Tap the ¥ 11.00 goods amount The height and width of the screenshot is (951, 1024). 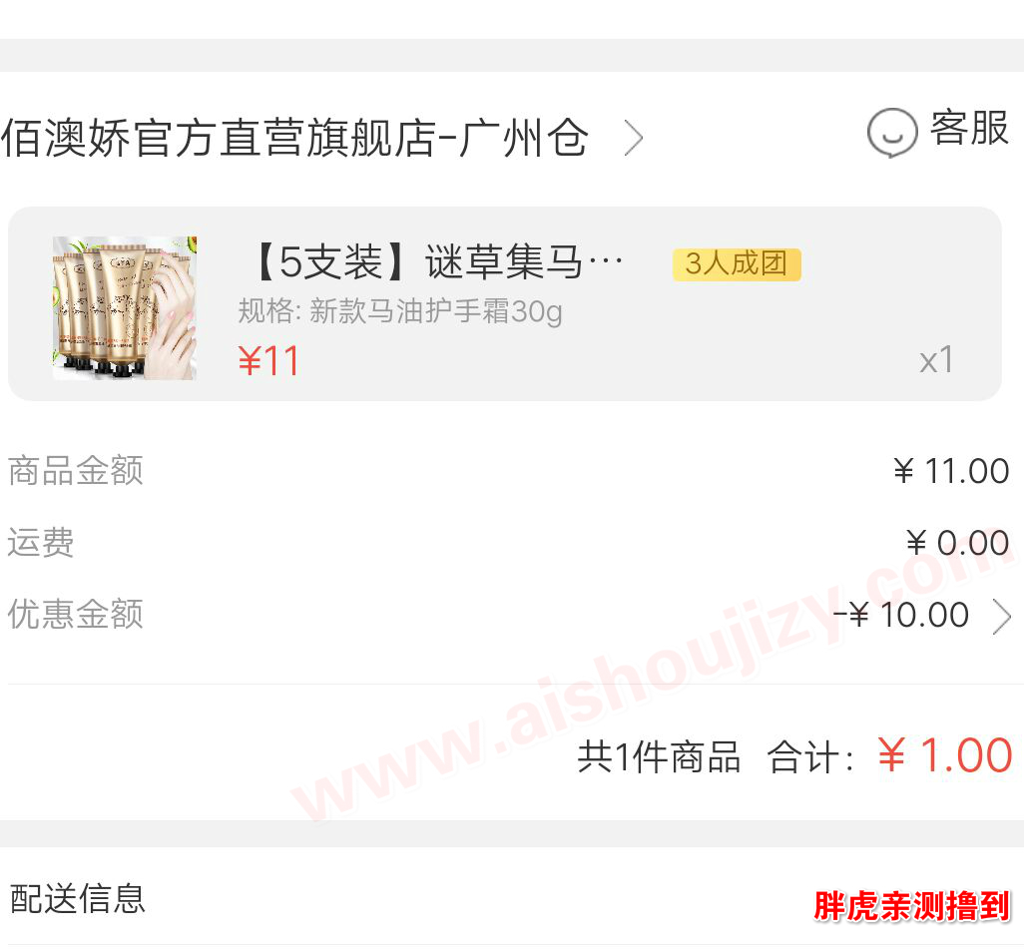click(x=951, y=471)
